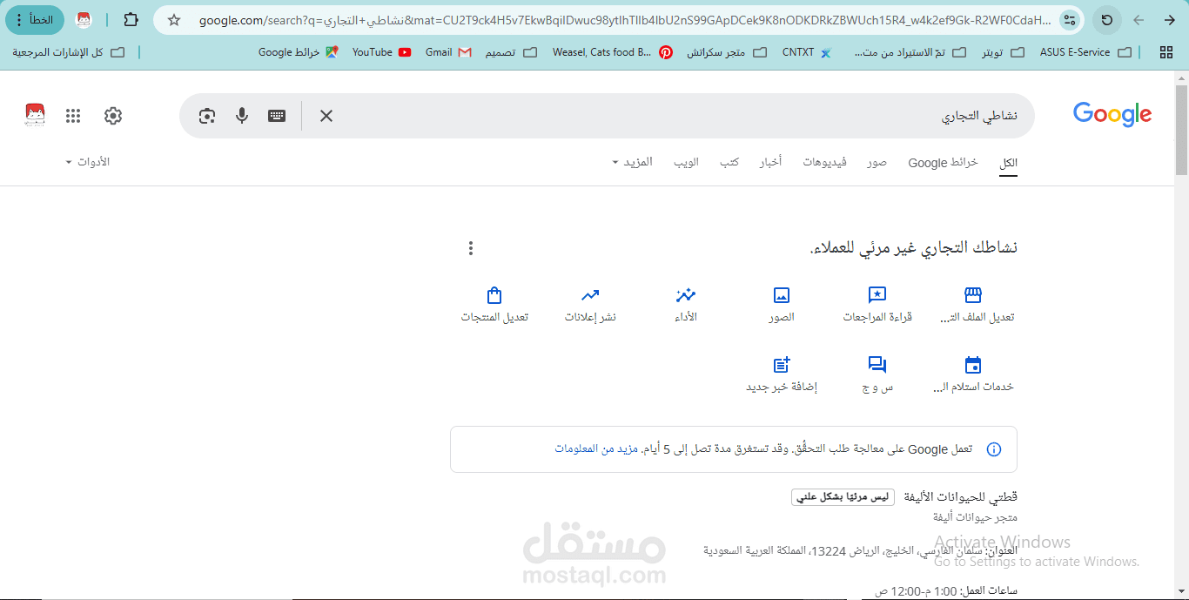Image resolution: width=1189 pixels, height=600 pixels.
Task: Click the Chrome address bar URL
Action: pos(624,19)
